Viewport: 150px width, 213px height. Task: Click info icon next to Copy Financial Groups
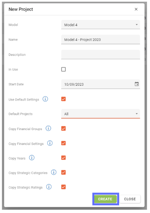point(48,128)
